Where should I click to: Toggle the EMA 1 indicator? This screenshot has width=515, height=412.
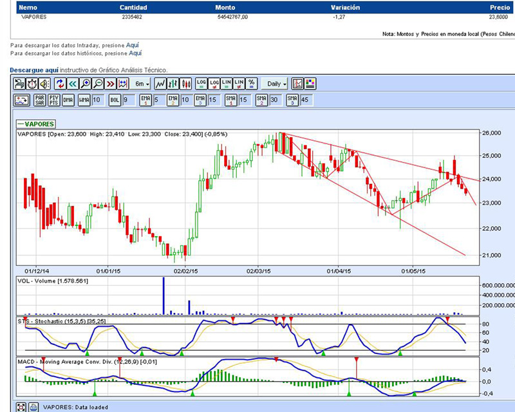pos(145,100)
